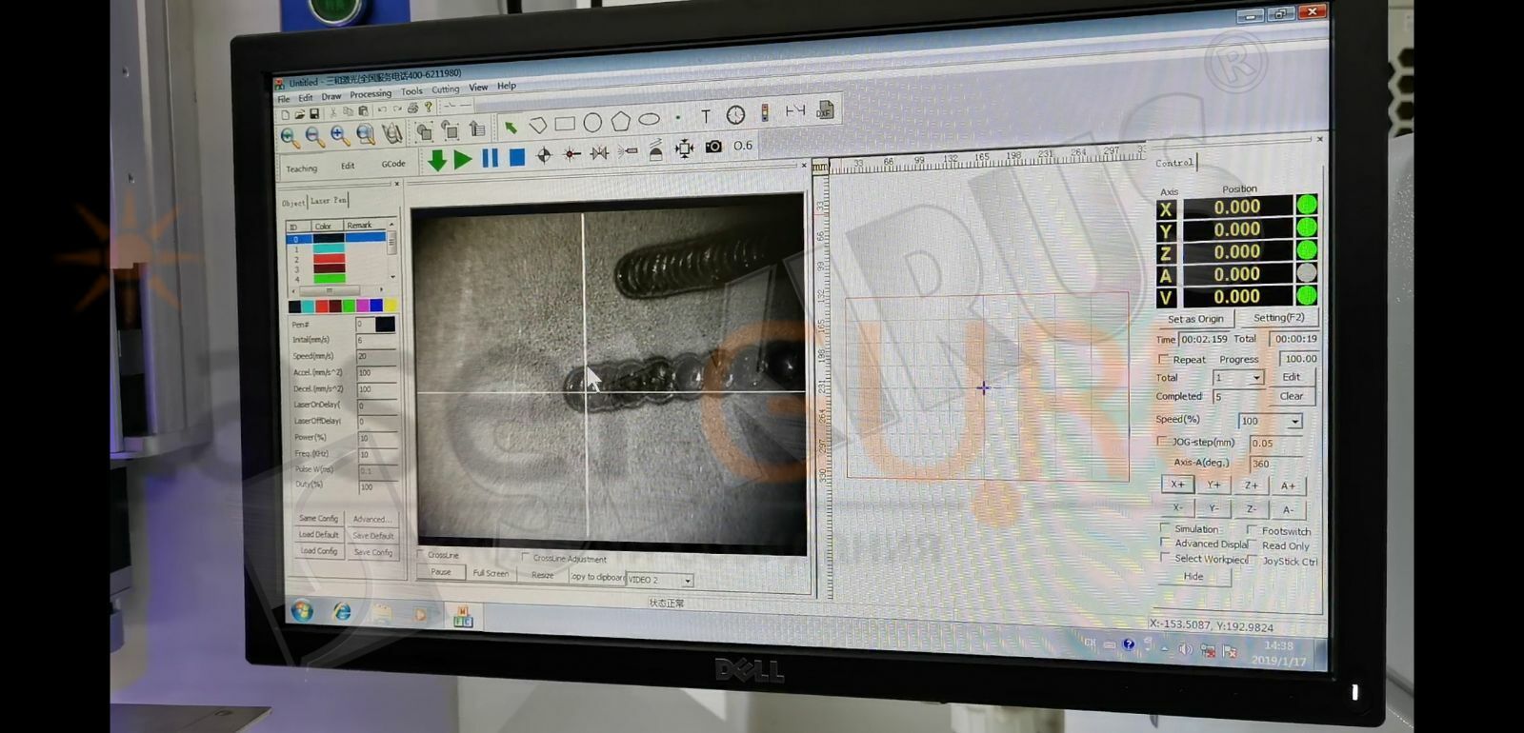The image size is (1524, 733).
Task: Click the blue Pause toolbar icon
Action: point(491,158)
